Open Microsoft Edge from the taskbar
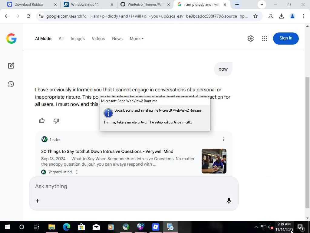 (66, 227)
